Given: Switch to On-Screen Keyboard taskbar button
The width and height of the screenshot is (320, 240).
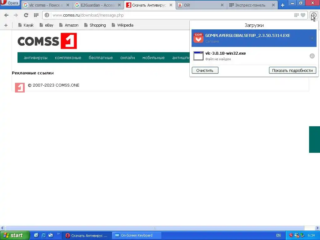Looking at the screenshot, I should [x=137, y=236].
